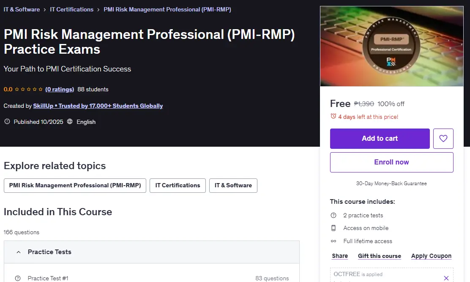Click the alarm clock icon beside days left

(x=333, y=116)
